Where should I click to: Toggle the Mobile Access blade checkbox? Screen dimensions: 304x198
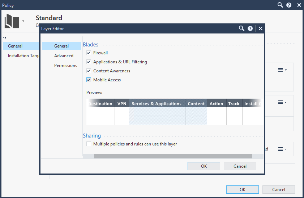point(89,80)
